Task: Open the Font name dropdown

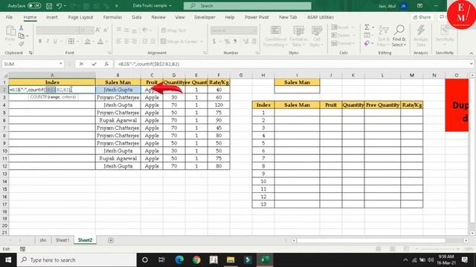Action: [x=77, y=30]
